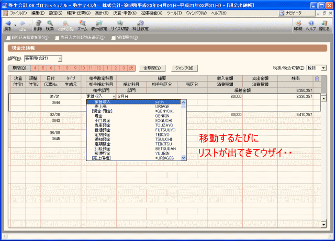Click the 02/28 date cell
335x241 pixels.
pos(51,115)
